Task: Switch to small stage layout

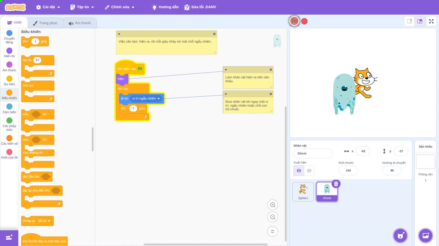Action: click(x=409, y=21)
